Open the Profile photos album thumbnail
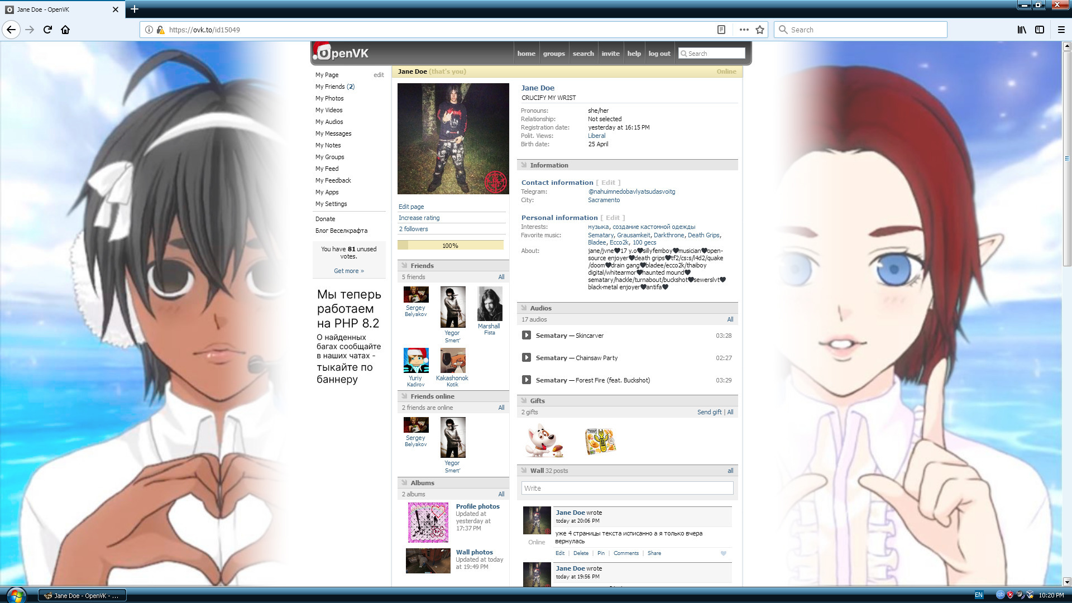 coord(428,523)
